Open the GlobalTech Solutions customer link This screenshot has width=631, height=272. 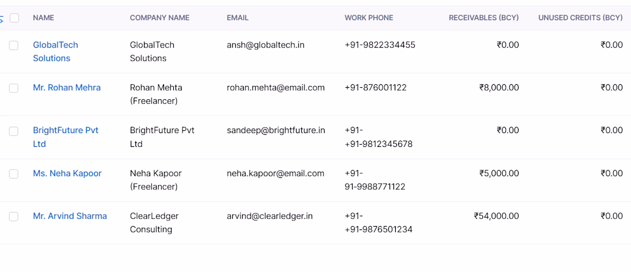coord(56,52)
